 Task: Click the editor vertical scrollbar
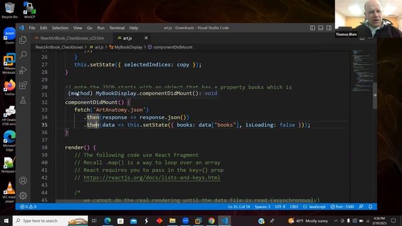pos(375,95)
